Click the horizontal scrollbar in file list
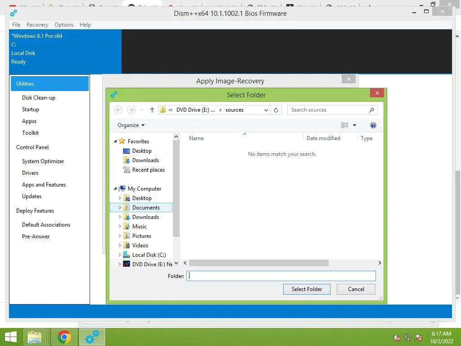 coord(259,263)
